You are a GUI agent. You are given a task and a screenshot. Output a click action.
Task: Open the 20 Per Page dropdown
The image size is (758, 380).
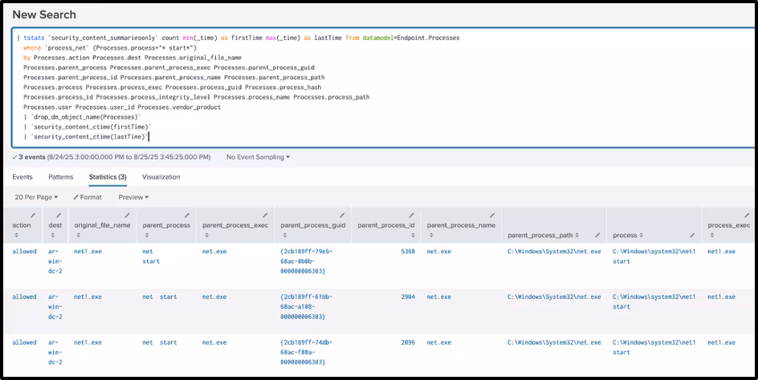click(x=37, y=196)
